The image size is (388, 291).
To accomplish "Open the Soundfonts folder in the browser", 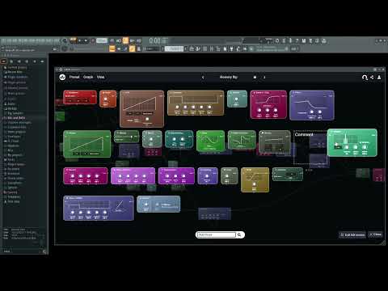I will coord(15,183).
